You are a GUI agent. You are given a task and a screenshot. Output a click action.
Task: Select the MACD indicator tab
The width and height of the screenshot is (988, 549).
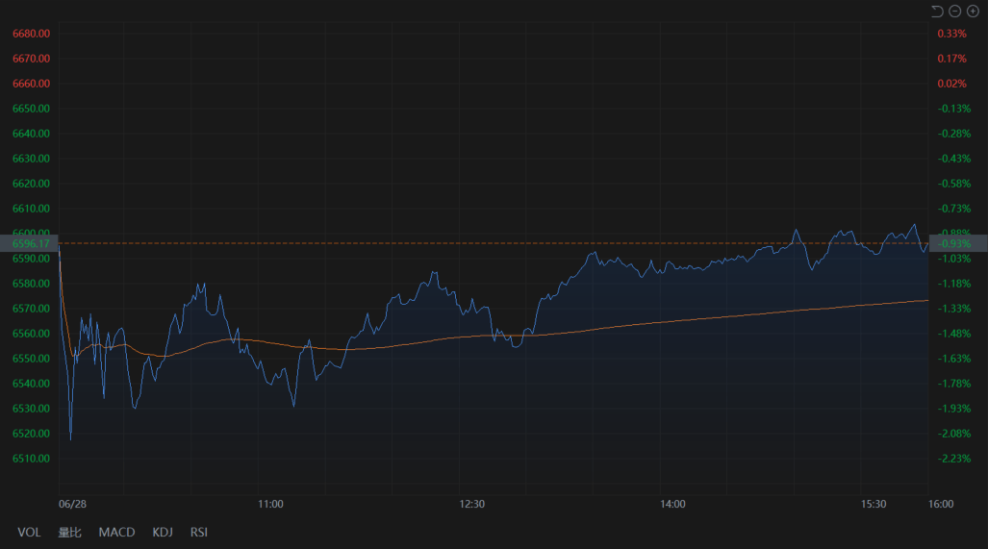click(x=116, y=532)
